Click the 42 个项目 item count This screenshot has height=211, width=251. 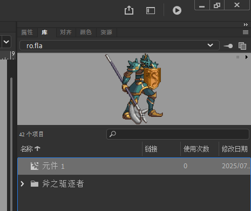click(x=31, y=134)
